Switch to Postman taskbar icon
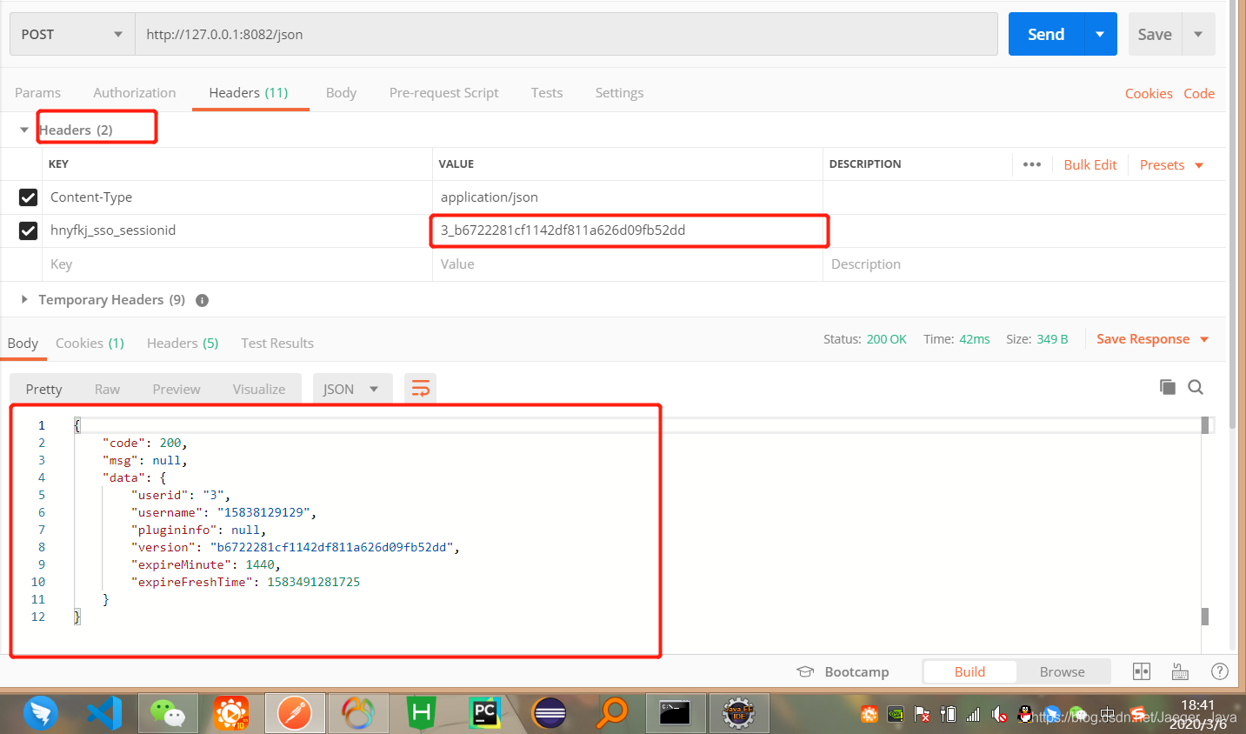Viewport: 1246px width, 734px height. [x=295, y=713]
